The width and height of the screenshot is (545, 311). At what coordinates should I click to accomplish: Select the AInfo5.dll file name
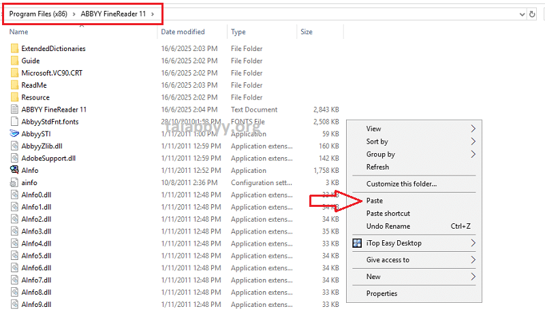point(37,255)
